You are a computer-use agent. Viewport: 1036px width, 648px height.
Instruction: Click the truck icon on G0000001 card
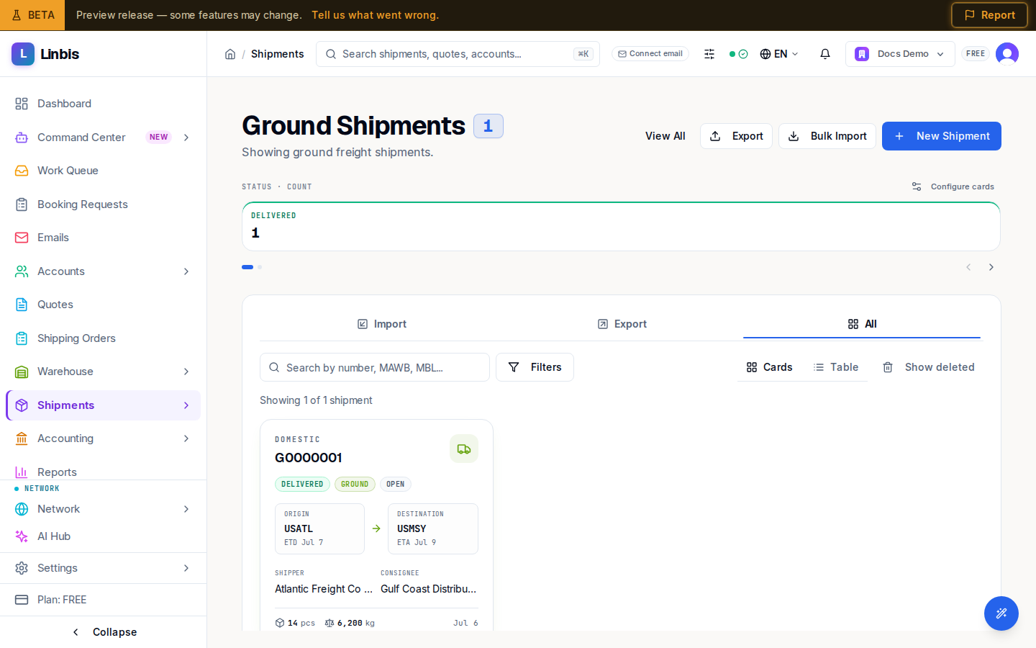(x=464, y=449)
